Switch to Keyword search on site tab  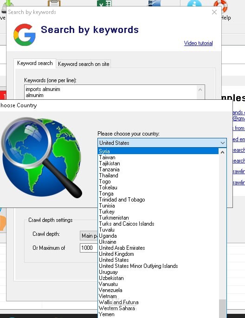84,64
